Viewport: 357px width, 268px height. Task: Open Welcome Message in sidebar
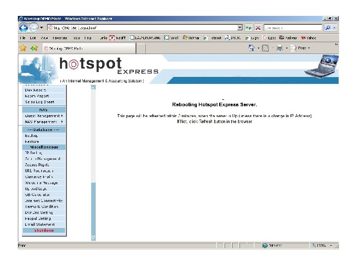44,183
